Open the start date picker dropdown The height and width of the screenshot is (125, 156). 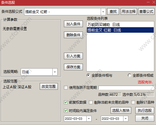(x=89, y=119)
